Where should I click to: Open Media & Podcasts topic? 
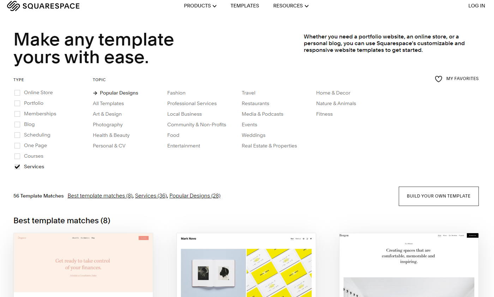point(263,114)
